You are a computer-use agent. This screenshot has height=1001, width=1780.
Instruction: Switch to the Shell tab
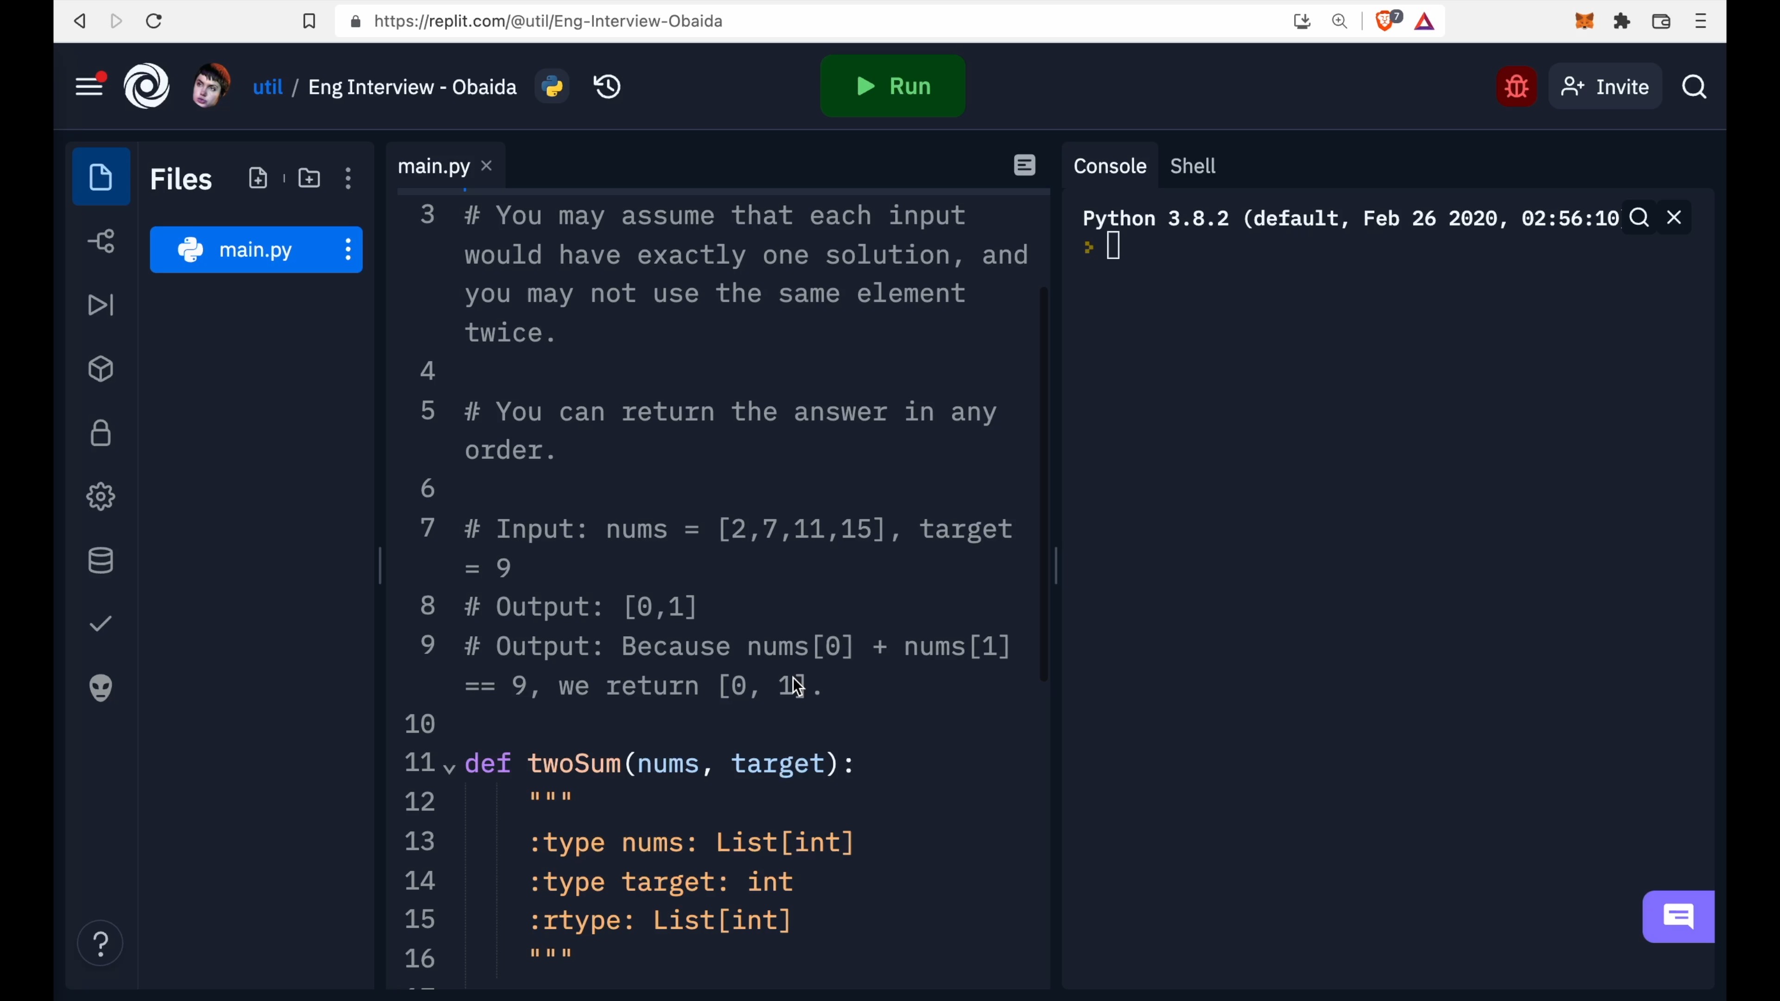click(x=1193, y=166)
